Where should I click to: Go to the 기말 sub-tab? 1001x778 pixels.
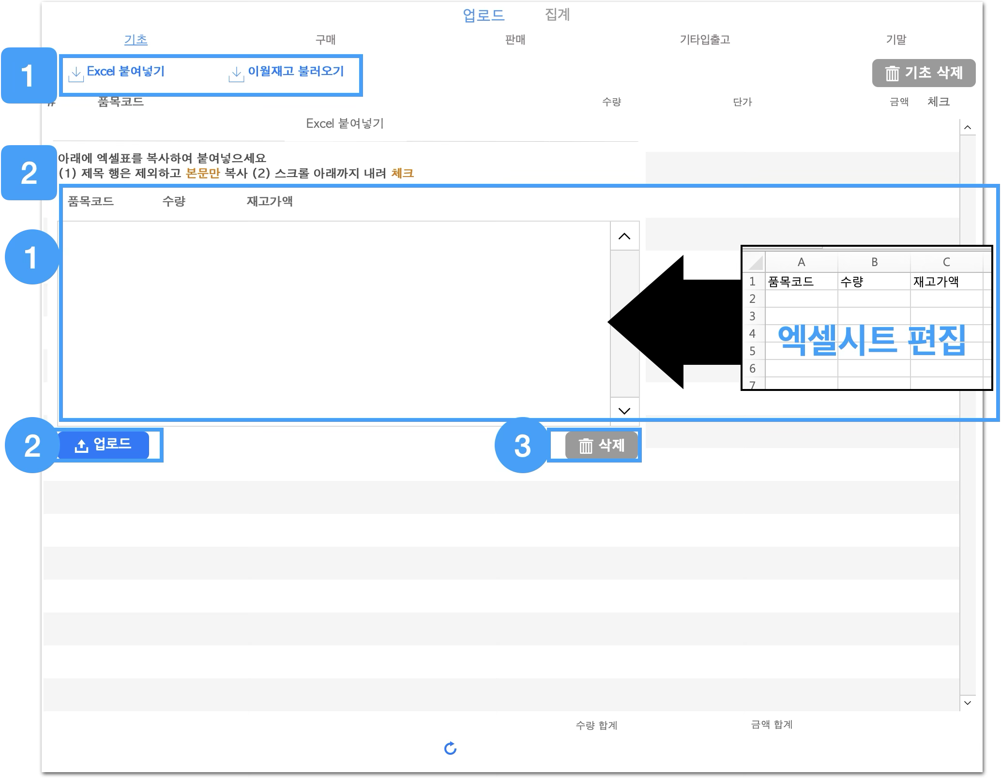896,40
